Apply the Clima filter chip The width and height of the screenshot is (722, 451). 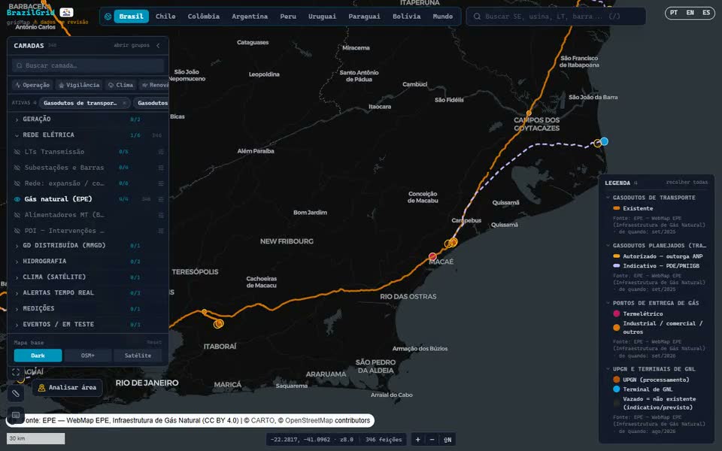120,85
